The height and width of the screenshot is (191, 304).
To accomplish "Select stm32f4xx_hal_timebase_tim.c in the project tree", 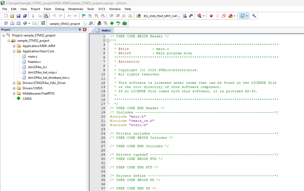I will pos(49,77).
